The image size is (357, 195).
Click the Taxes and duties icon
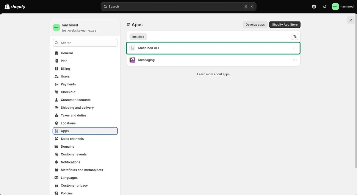(57, 115)
